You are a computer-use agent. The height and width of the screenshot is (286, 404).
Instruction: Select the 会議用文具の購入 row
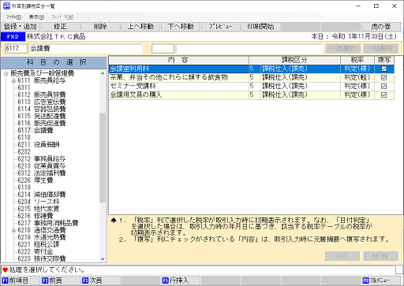coord(252,95)
